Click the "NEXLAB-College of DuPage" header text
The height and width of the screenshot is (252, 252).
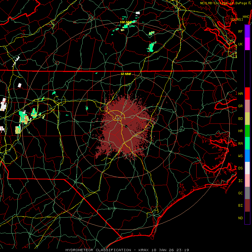(x=224, y=3)
